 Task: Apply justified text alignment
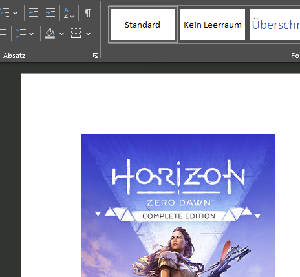click(3, 34)
